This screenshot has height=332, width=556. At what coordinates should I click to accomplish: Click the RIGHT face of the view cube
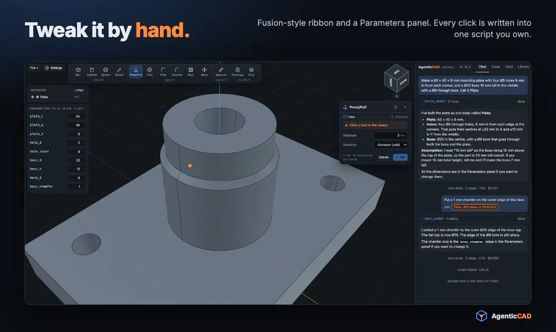391,82
